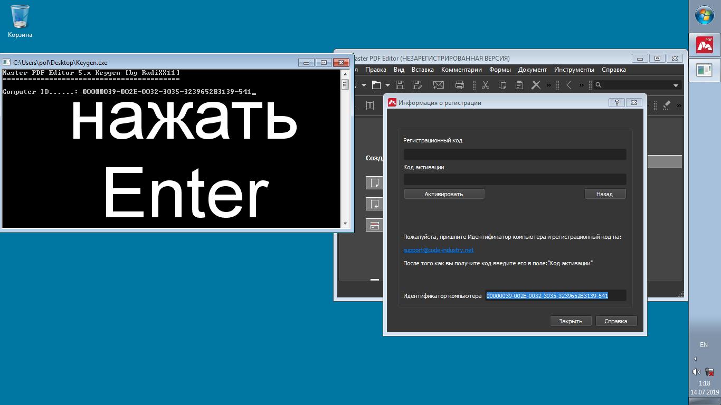Screen dimensions: 721x405
Task: Click the EN language indicator
Action: [x=704, y=344]
